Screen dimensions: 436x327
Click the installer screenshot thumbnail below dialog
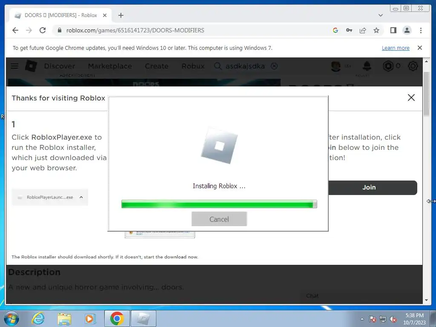pos(160,235)
